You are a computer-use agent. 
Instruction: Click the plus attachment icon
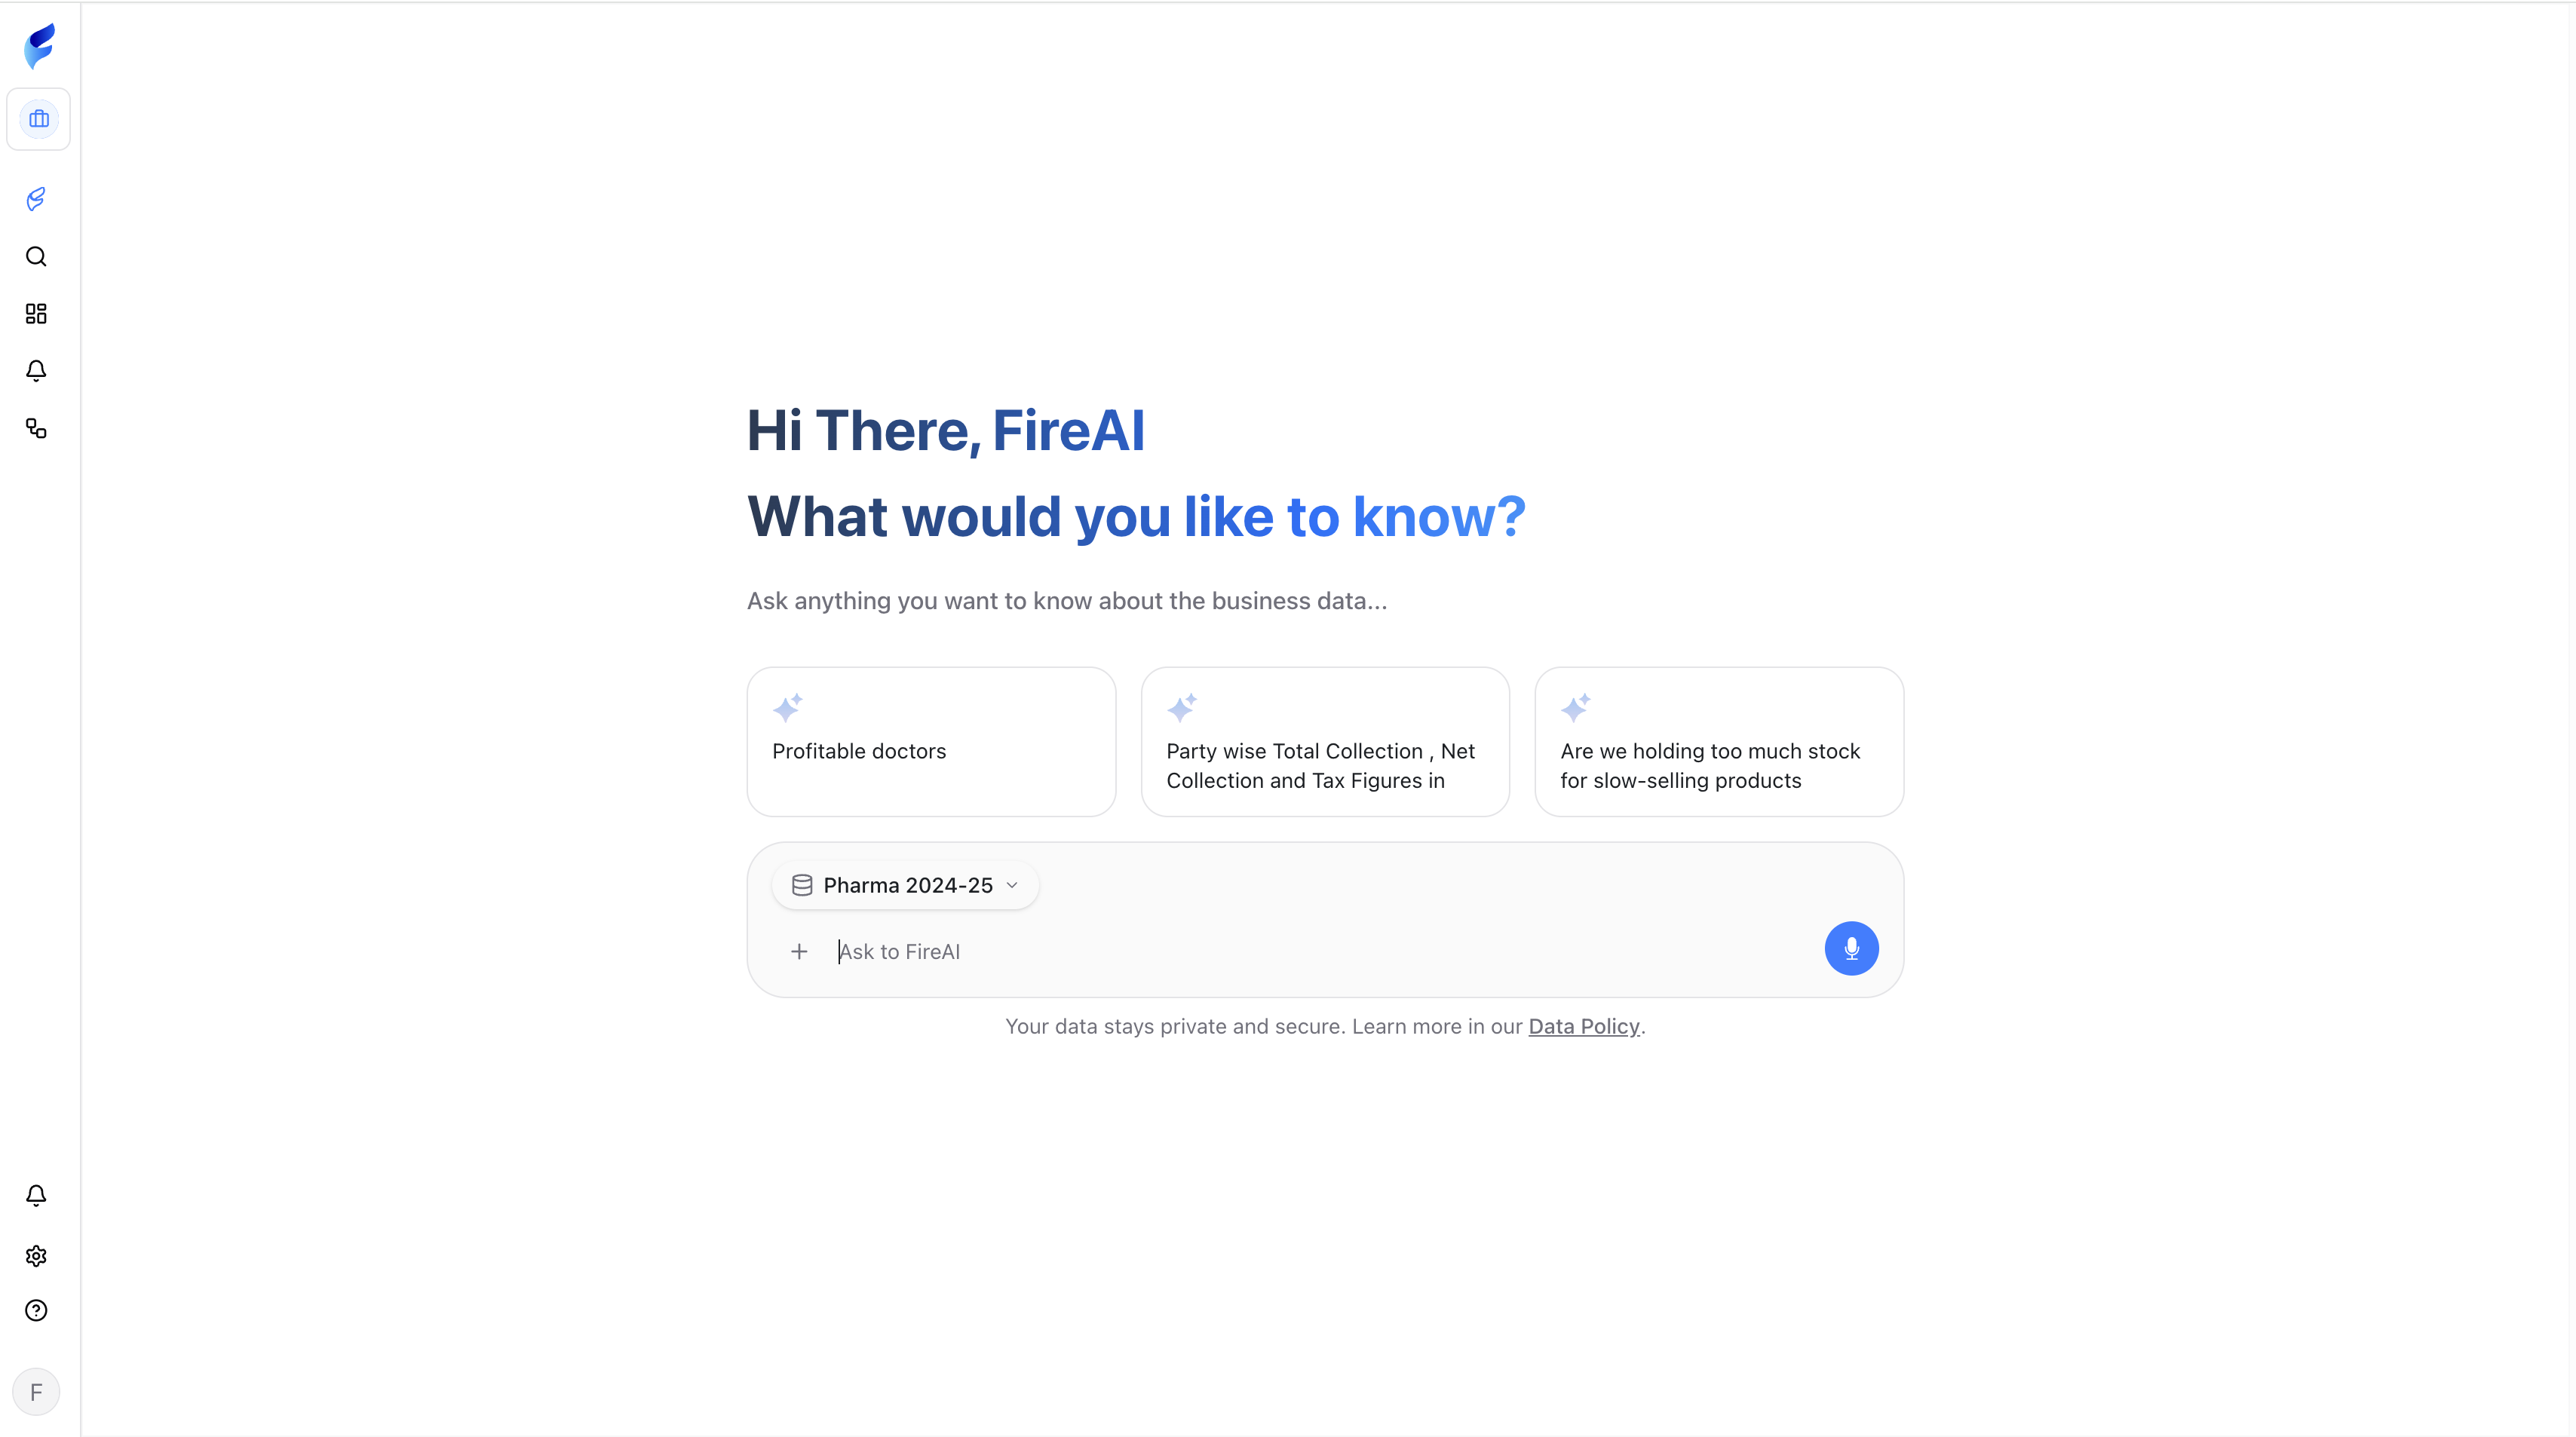799,952
